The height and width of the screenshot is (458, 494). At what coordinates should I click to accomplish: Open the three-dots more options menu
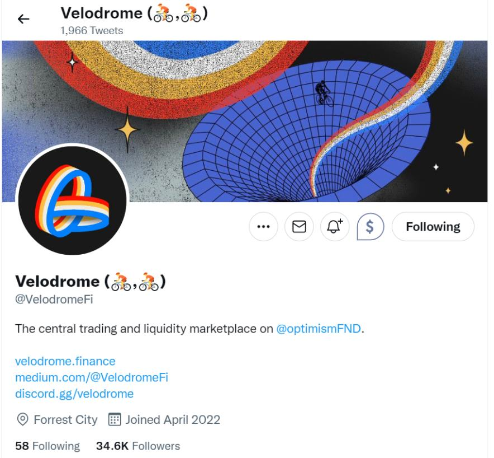[x=263, y=227]
